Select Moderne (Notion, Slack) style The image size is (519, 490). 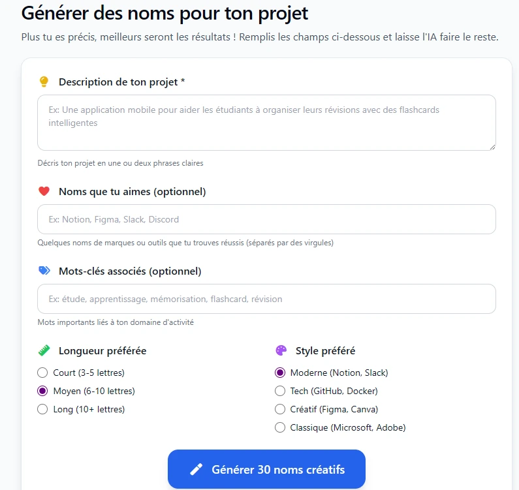(280, 373)
